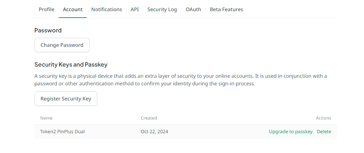Click the Actions column header
This screenshot has height=153, width=364.
(323, 118)
